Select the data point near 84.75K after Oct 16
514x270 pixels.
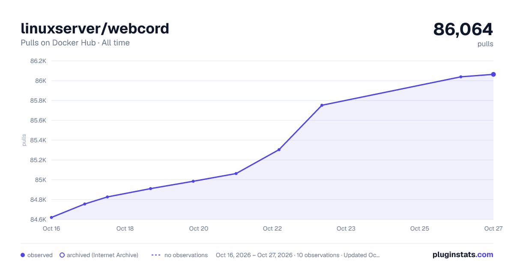85,204
